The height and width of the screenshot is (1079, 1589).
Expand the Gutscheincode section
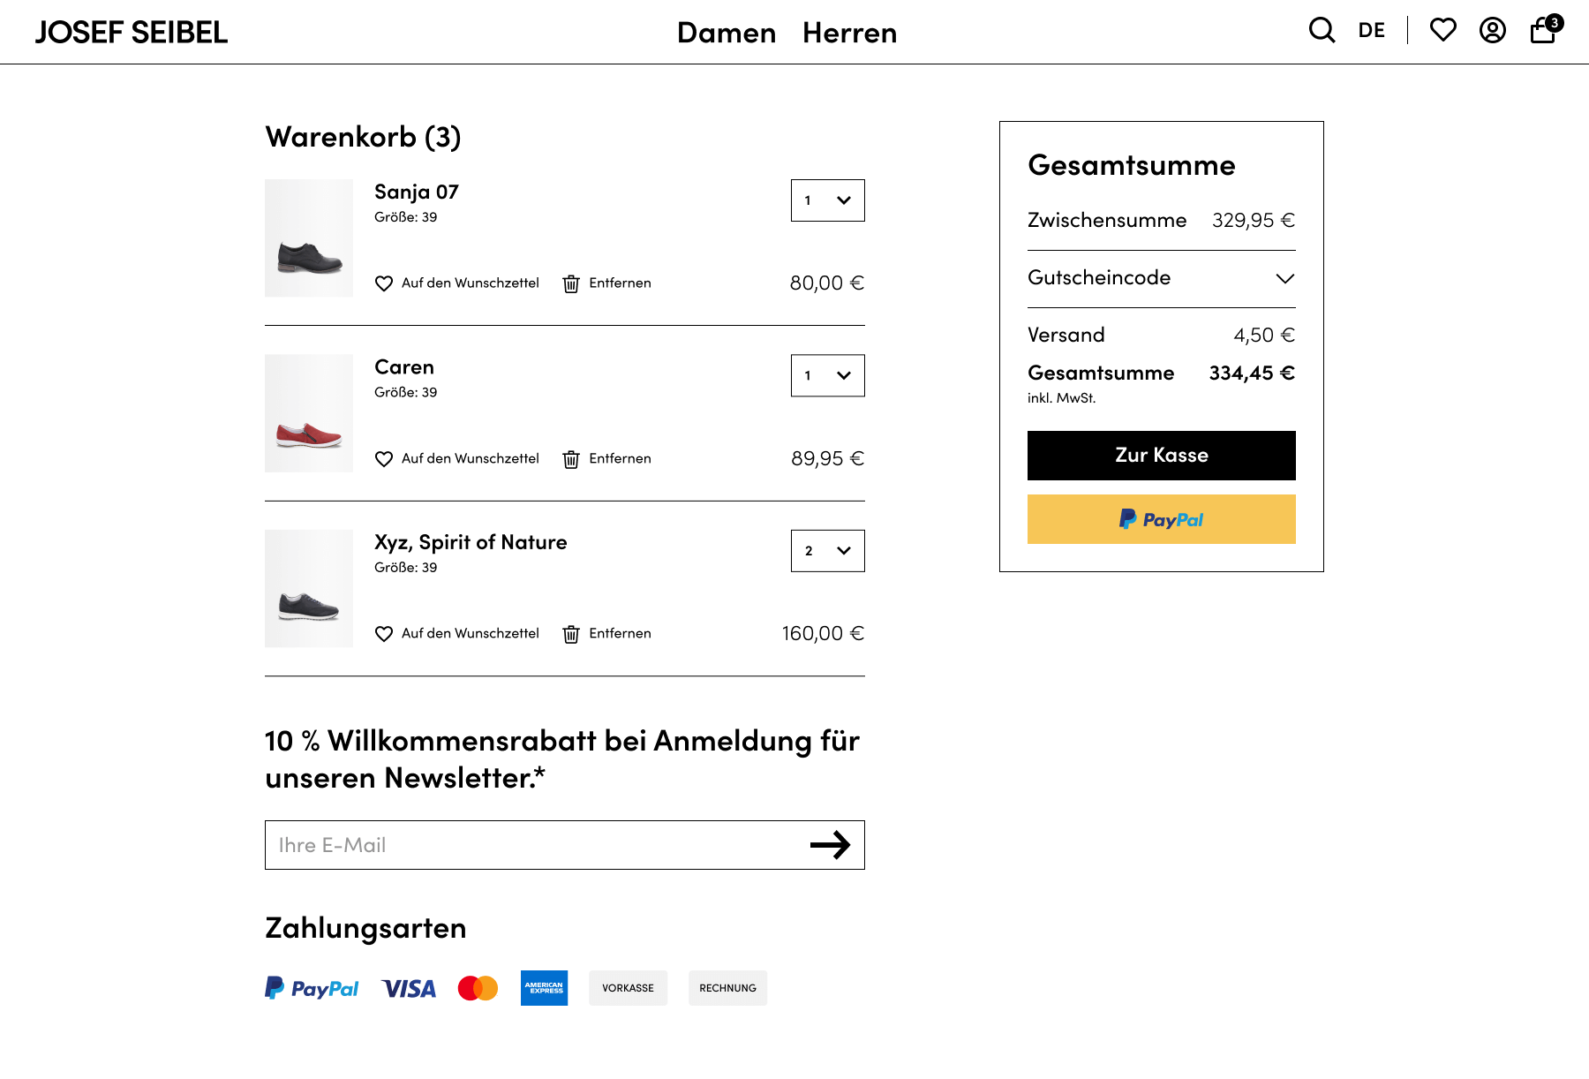(1161, 278)
